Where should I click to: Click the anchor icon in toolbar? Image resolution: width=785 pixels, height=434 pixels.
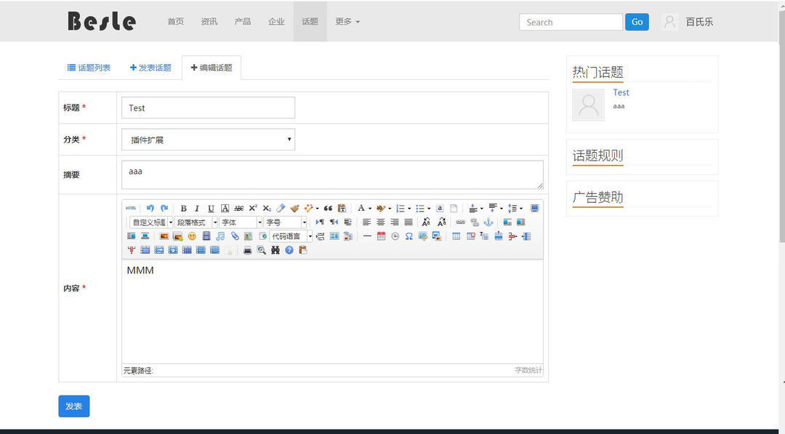(488, 222)
